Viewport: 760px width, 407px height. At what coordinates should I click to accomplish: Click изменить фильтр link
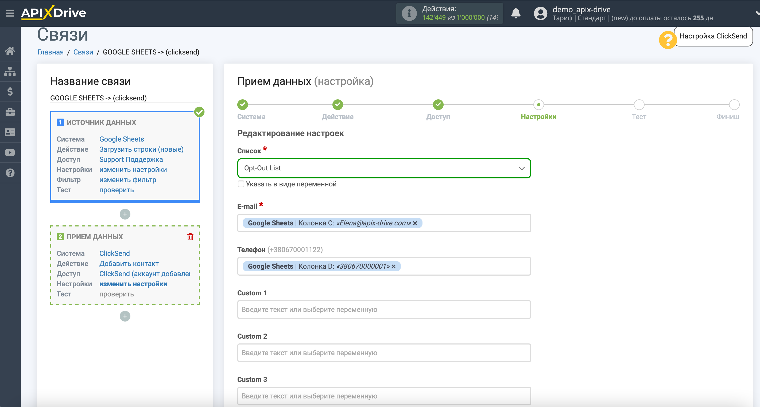(128, 180)
